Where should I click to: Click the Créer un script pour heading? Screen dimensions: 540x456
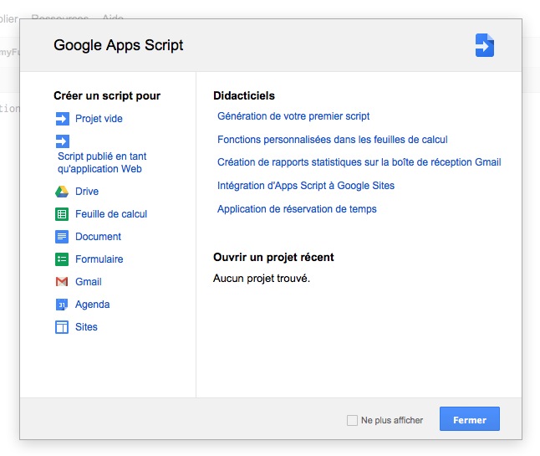pos(107,95)
